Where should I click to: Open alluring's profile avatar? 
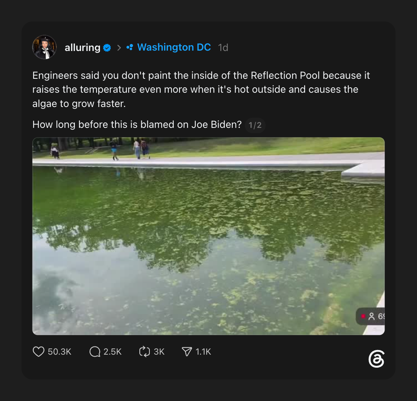[44, 47]
